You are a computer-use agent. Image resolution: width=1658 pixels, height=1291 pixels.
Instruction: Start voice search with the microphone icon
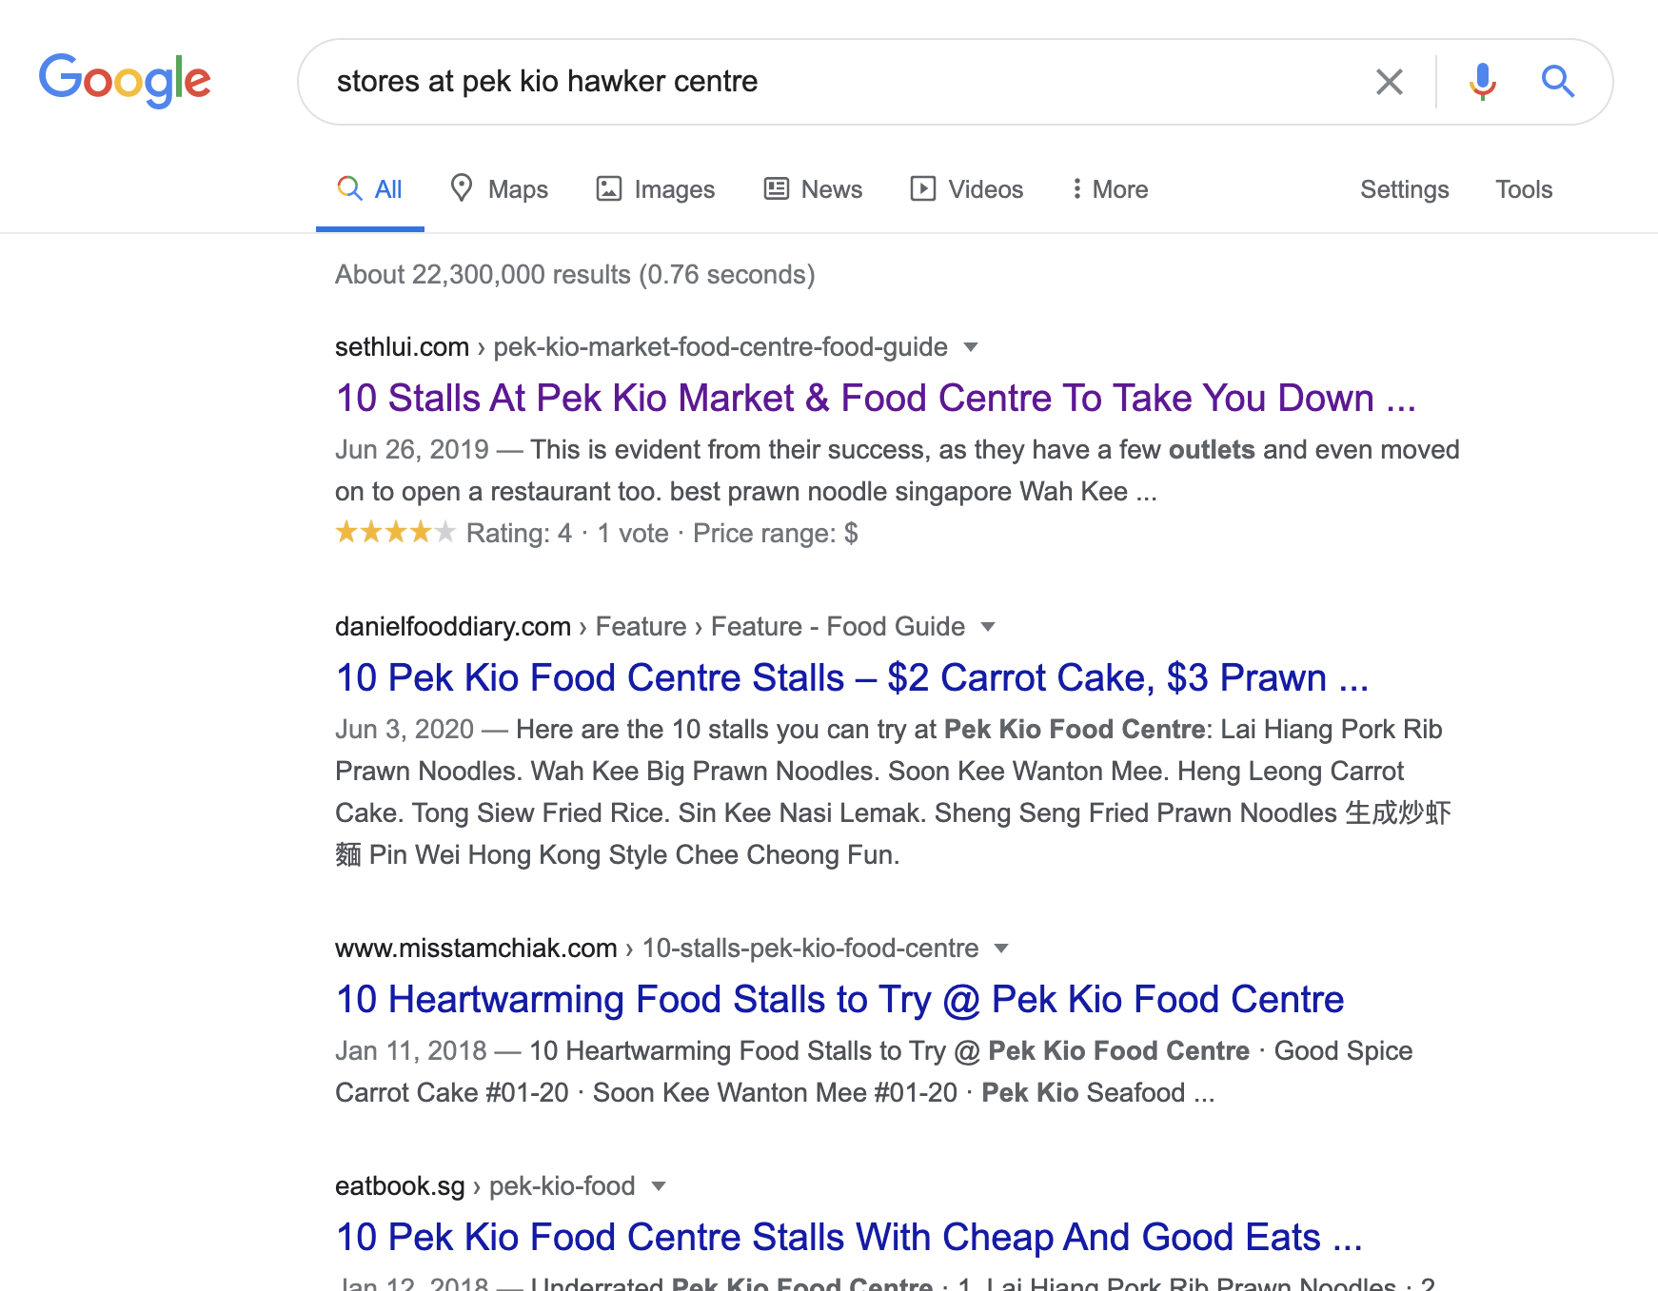(x=1482, y=82)
